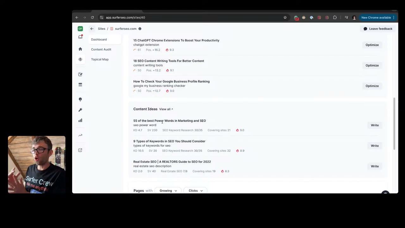Screen dimensions: 405x228
Task: Open the media control playlist icon
Action: [x=346, y=17]
